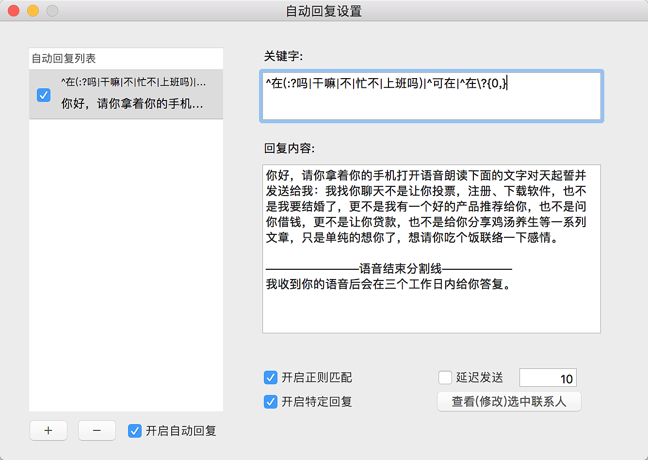
Task: Add a new auto-reply rule with plus button
Action: point(49,430)
